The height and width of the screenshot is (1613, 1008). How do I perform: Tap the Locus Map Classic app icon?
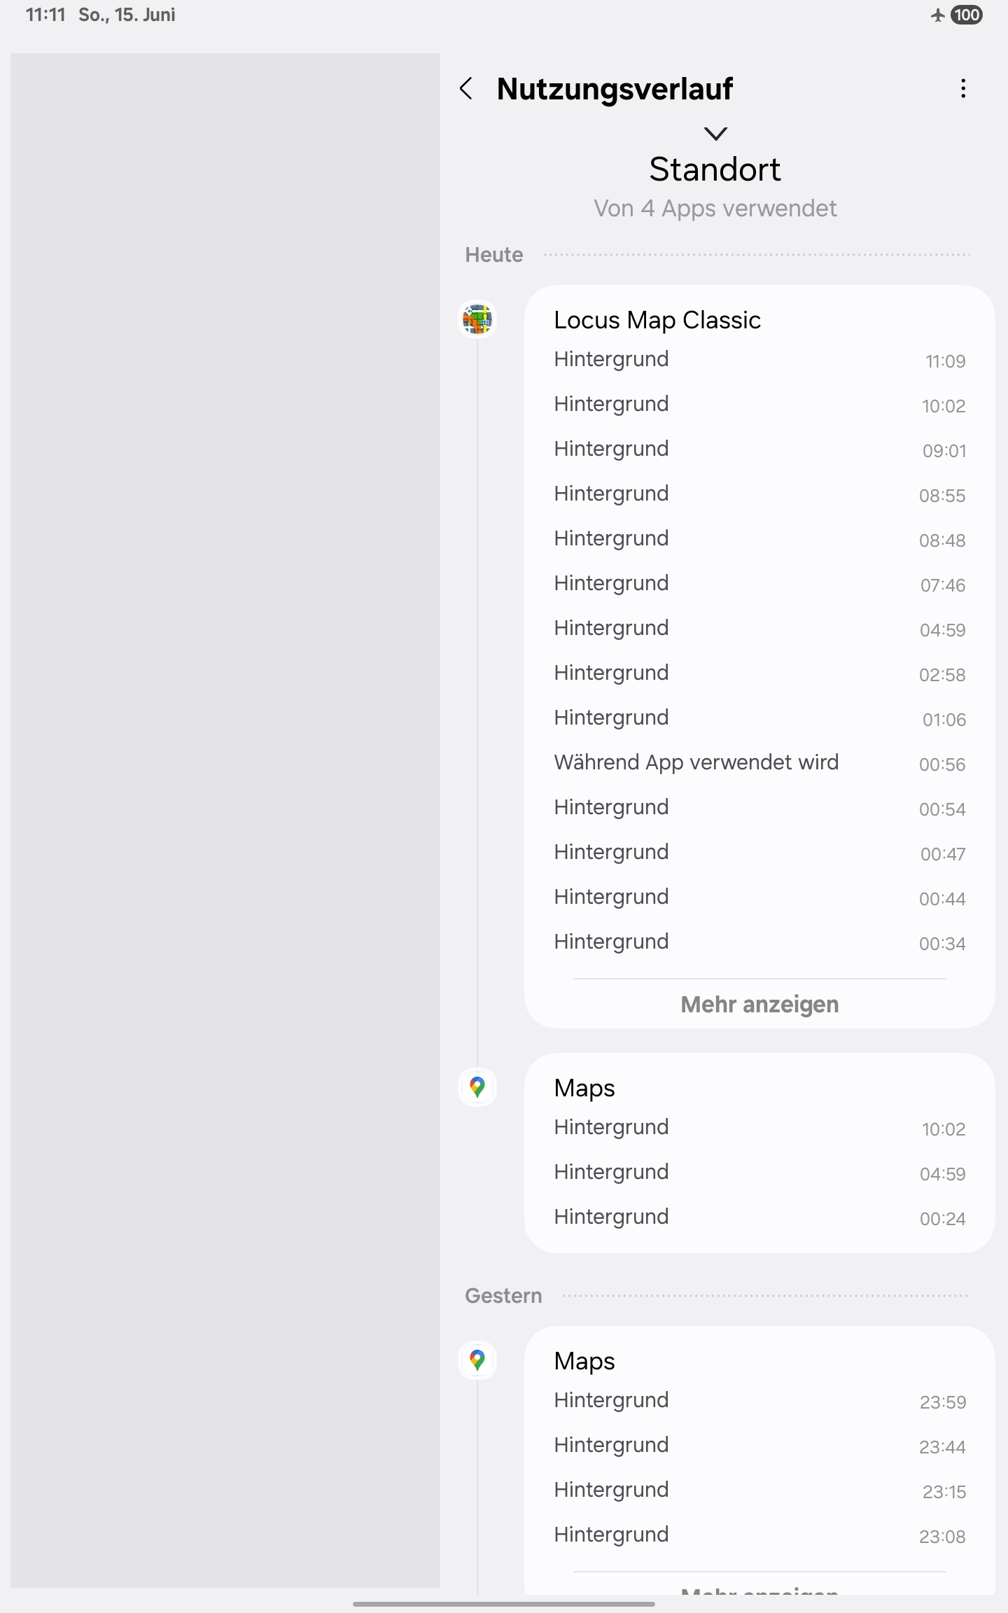477,319
